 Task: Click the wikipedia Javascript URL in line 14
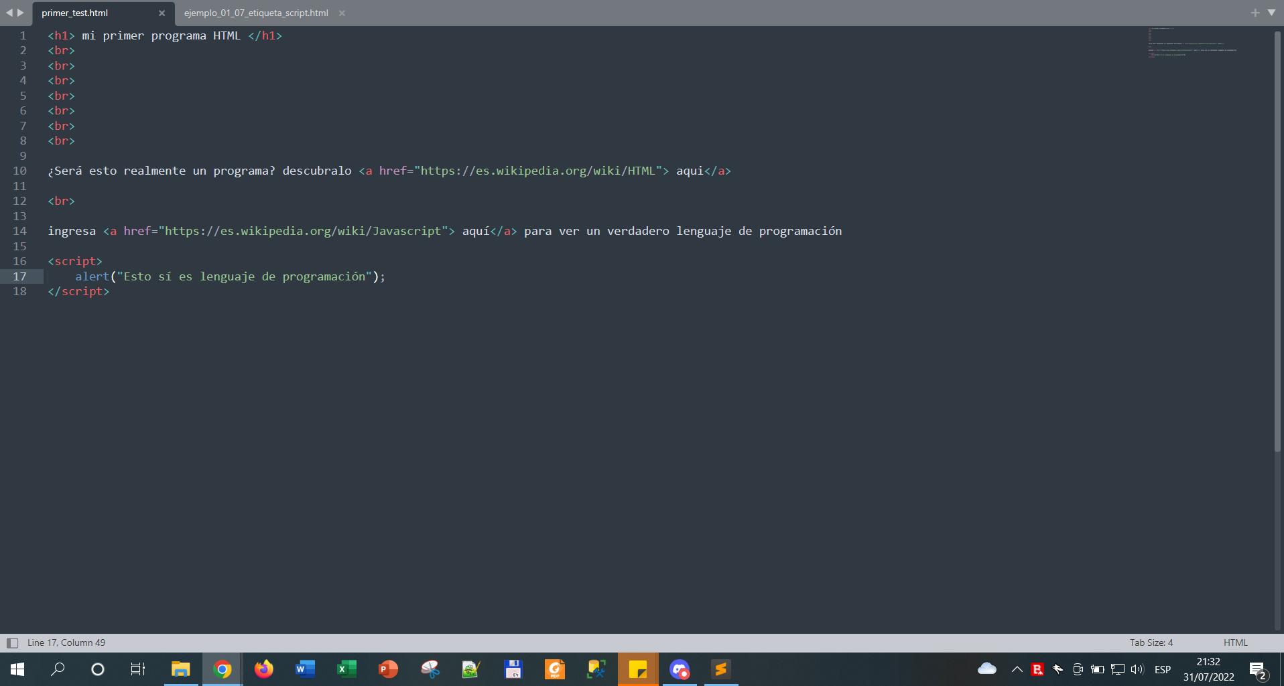[304, 231]
